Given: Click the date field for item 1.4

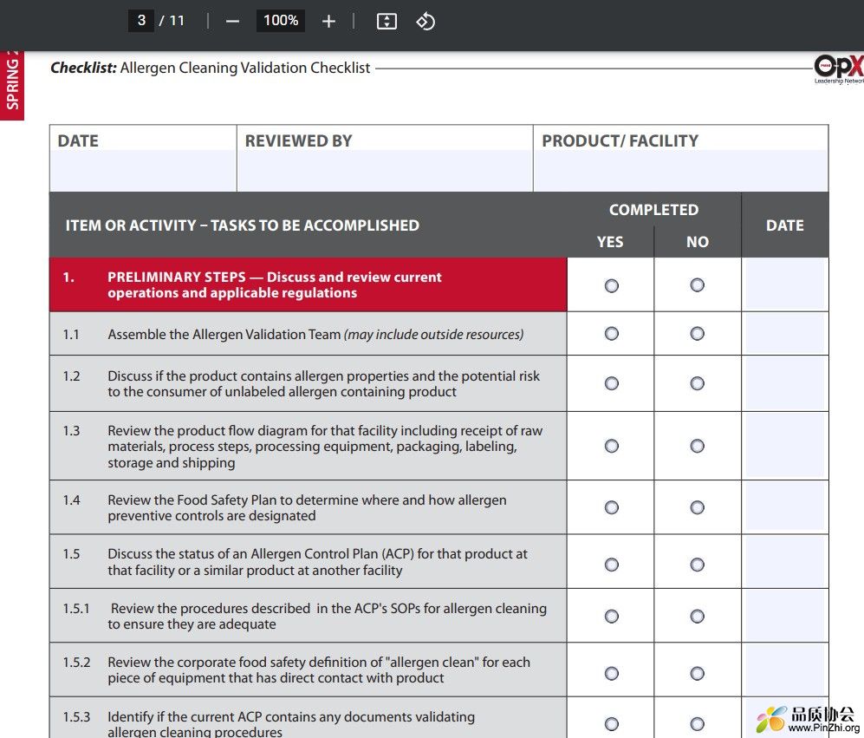Looking at the screenshot, I should [x=784, y=507].
